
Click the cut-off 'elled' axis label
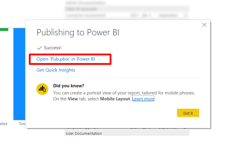(x=4, y=124)
